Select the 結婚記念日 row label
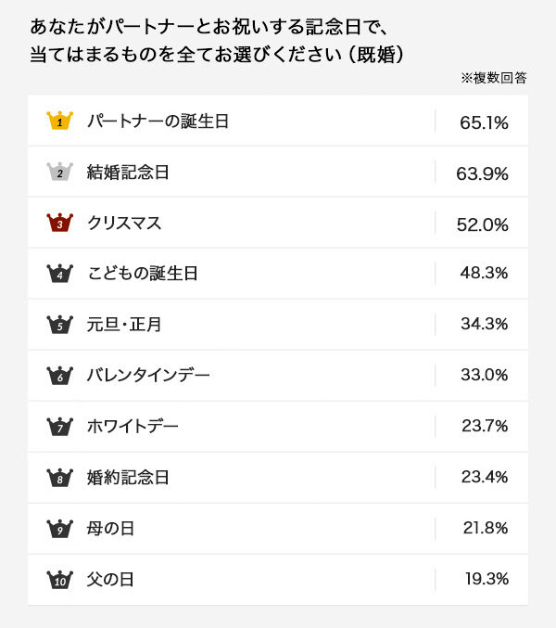556x628 pixels. pyautogui.click(x=128, y=173)
